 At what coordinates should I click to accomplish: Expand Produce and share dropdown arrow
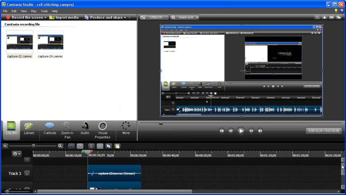(125, 18)
